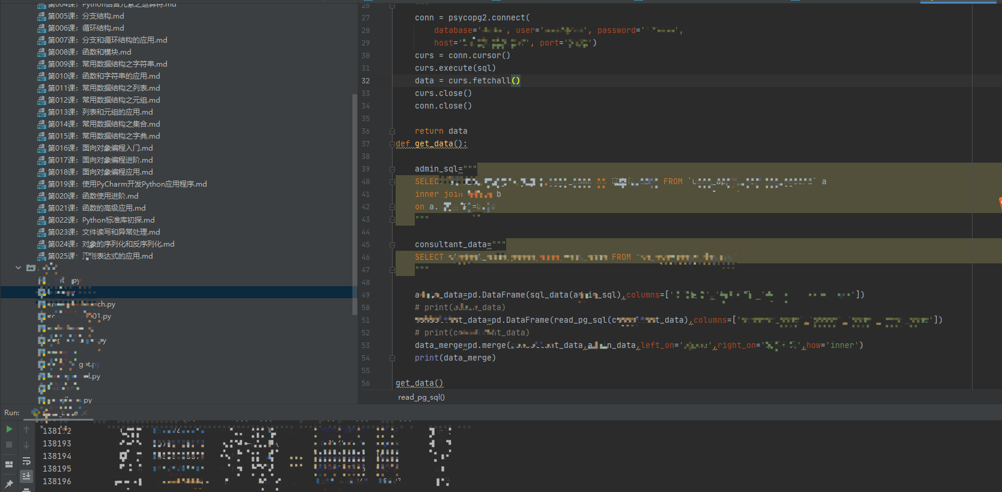The width and height of the screenshot is (1002, 492).
Task: Open 第008课: 函数和模块.md
Action: click(x=89, y=52)
